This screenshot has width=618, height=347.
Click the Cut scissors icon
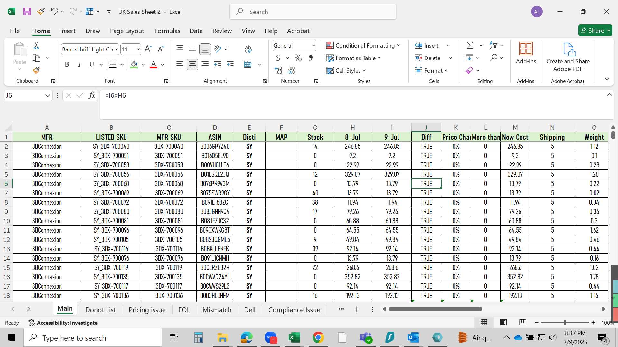(36, 46)
